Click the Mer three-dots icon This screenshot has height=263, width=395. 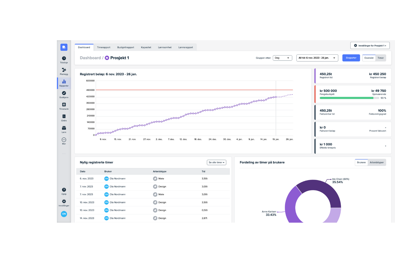pyautogui.click(x=64, y=140)
